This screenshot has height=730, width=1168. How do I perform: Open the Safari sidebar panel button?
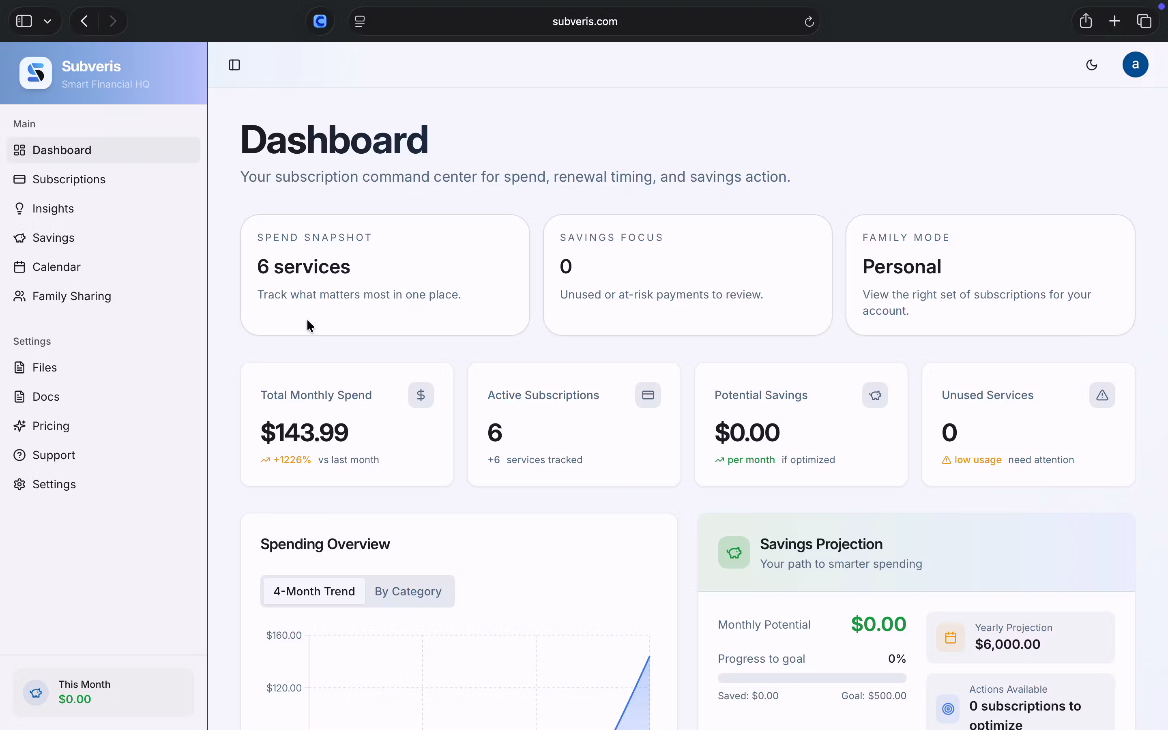tap(24, 21)
